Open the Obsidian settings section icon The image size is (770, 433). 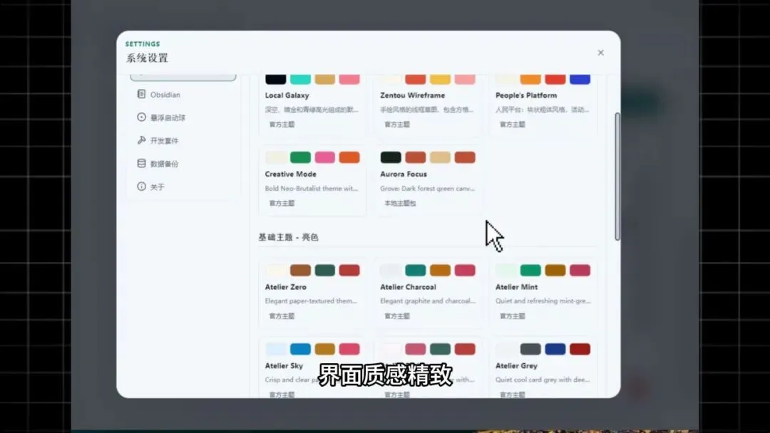141,94
